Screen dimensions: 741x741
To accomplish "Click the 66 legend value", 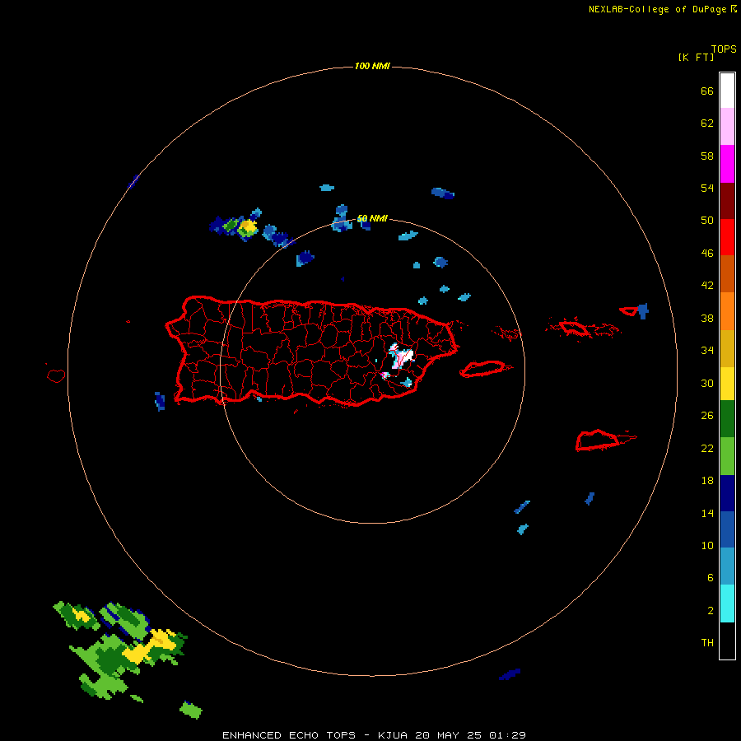I will pyautogui.click(x=707, y=91).
